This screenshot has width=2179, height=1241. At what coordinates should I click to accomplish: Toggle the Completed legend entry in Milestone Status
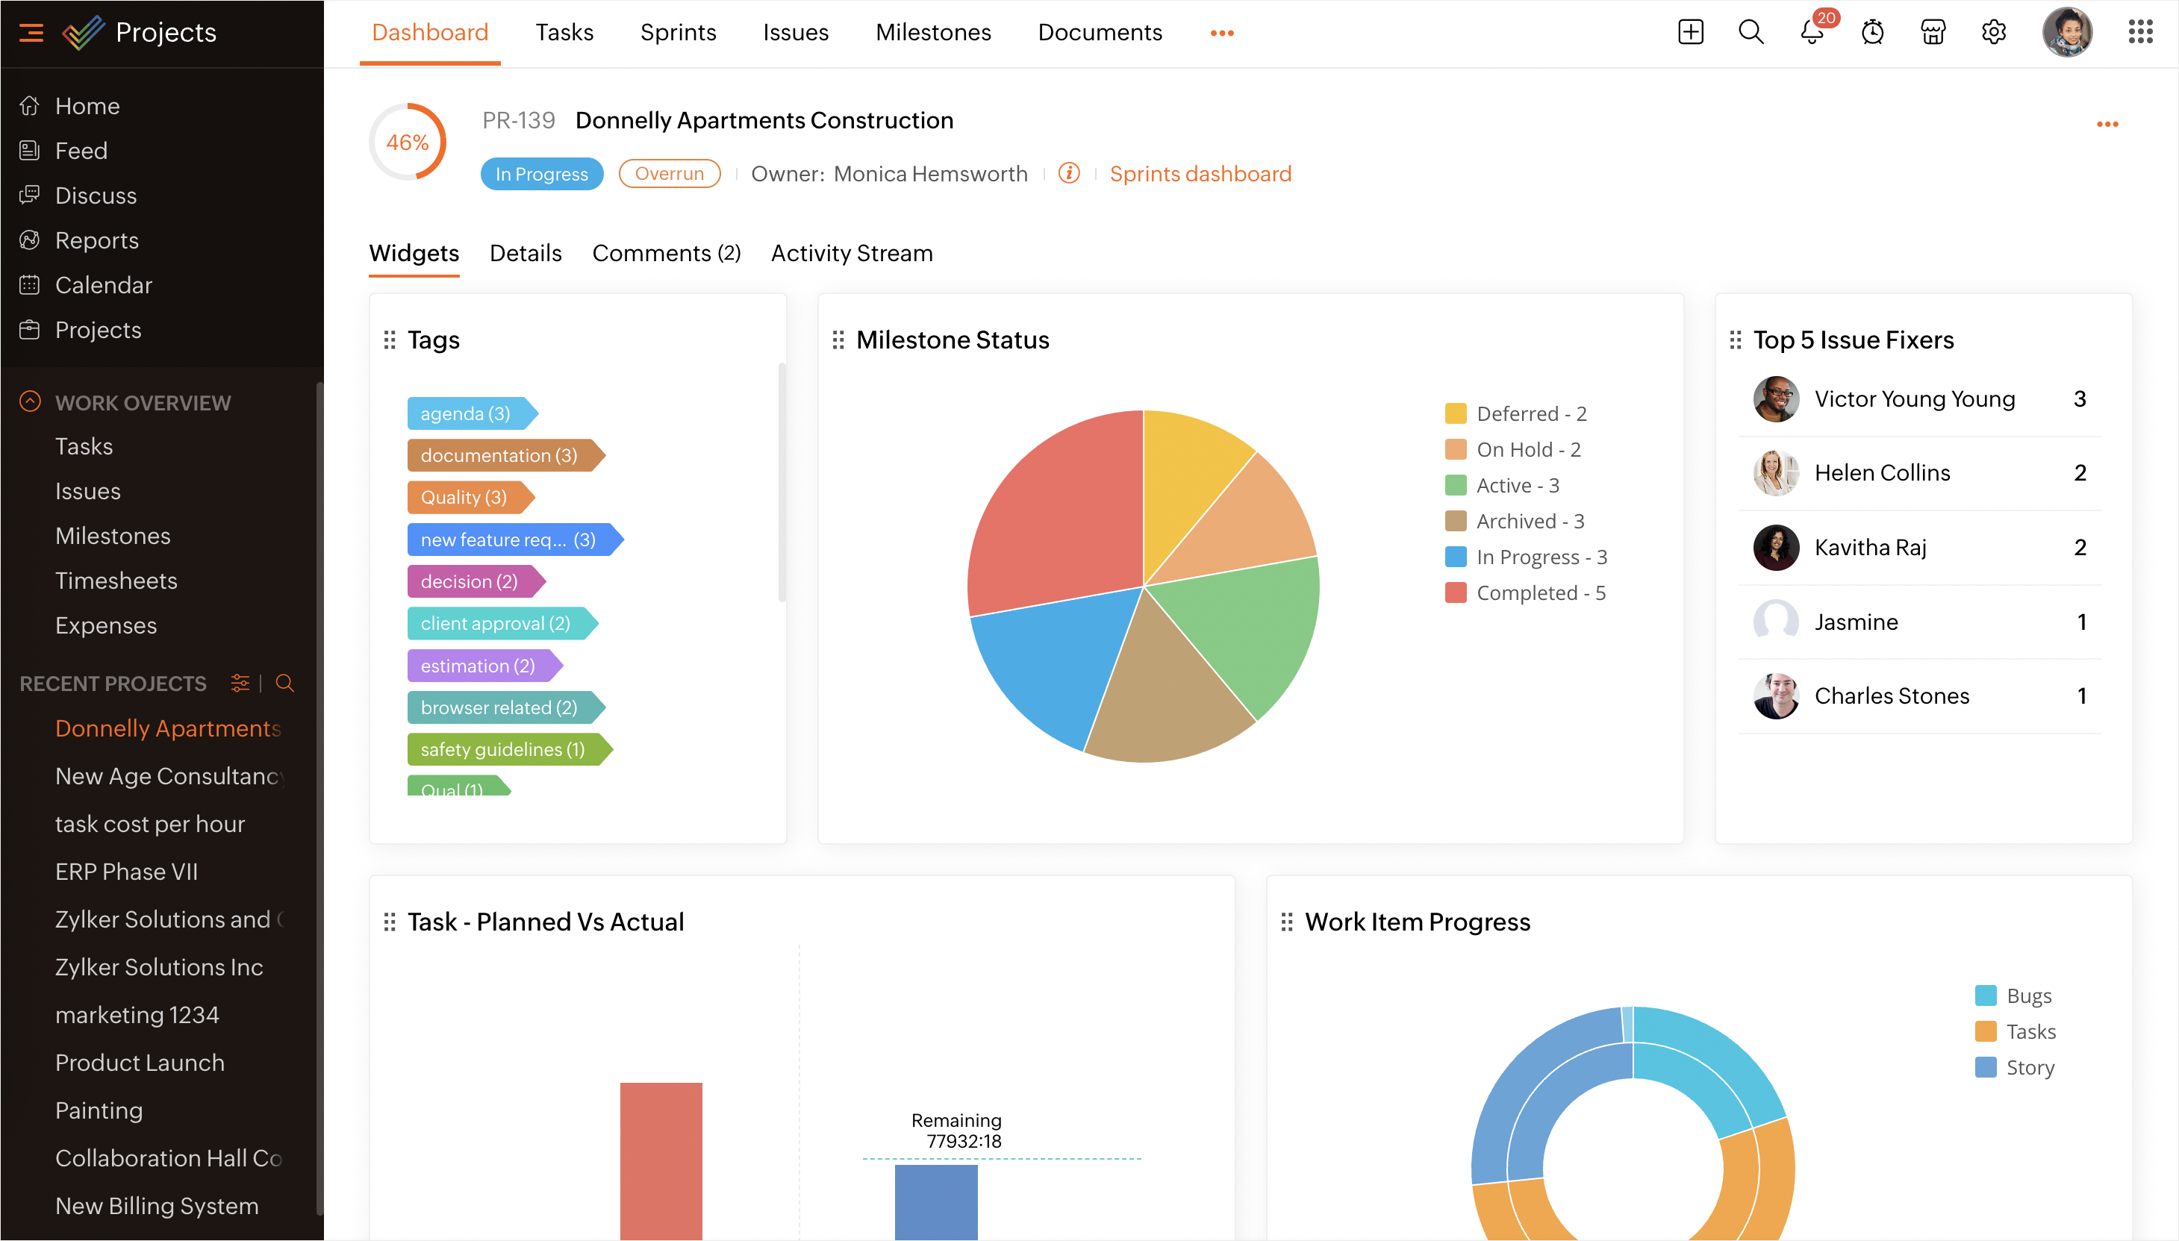[1525, 593]
